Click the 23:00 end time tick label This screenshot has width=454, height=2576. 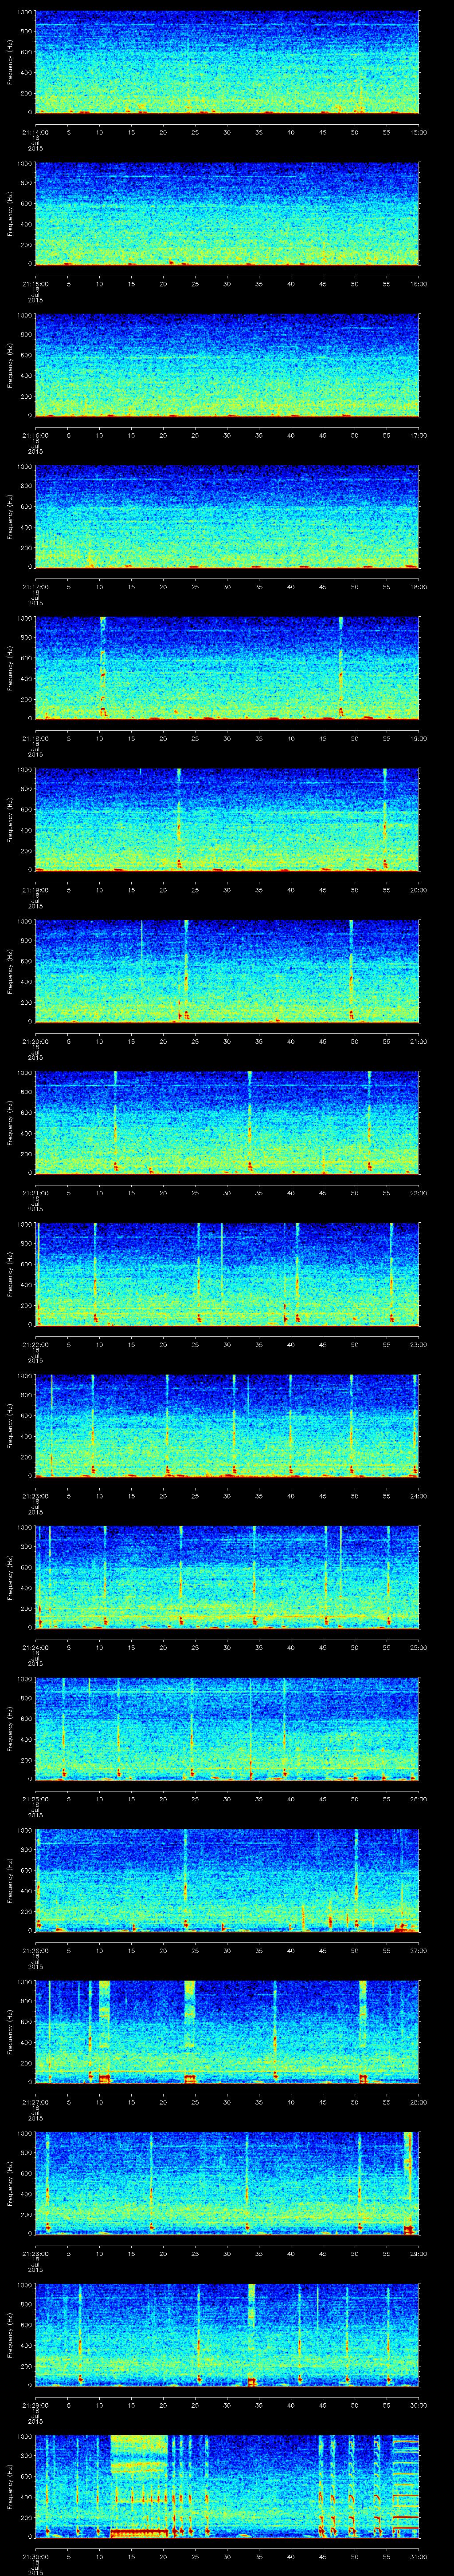point(418,1344)
